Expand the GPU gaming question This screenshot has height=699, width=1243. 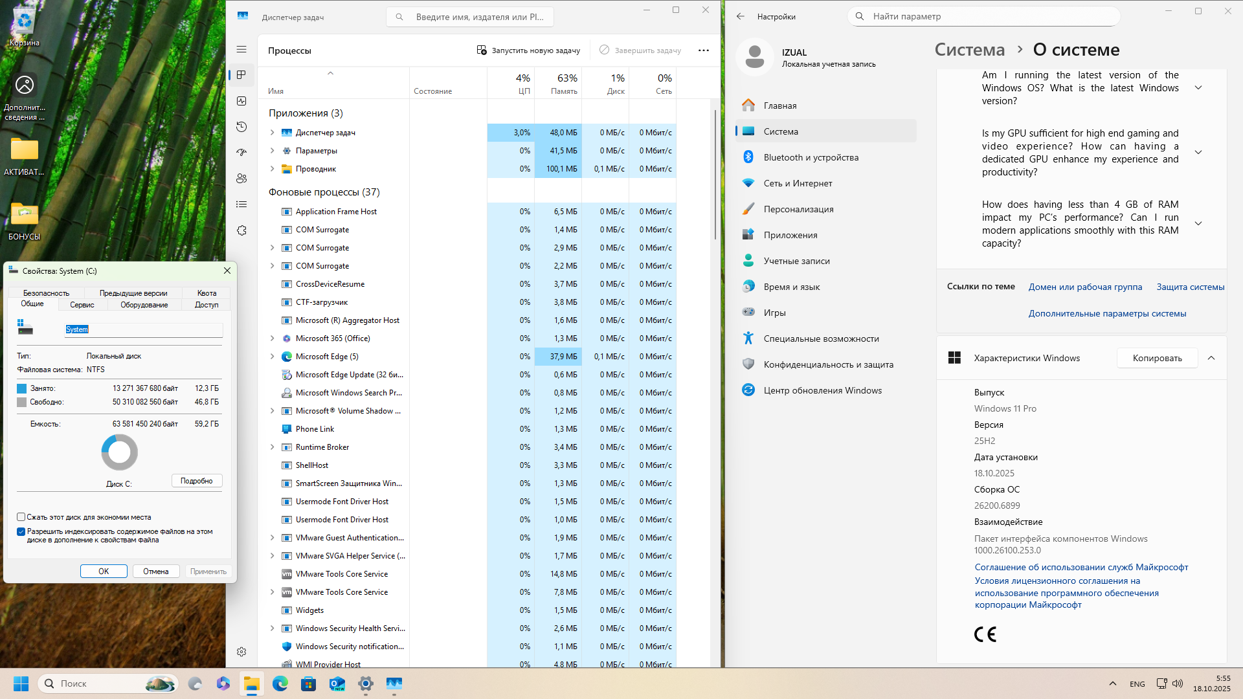click(1198, 153)
